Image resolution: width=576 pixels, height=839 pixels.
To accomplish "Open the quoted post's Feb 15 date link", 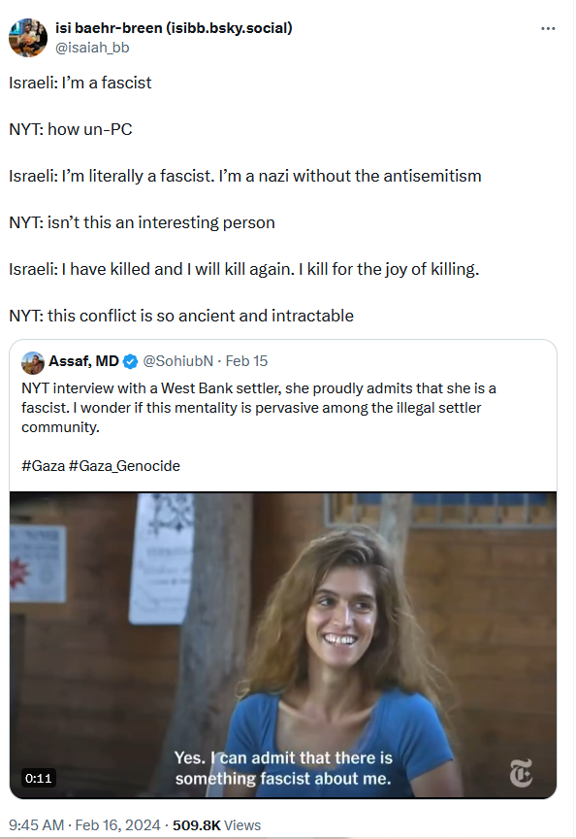I will click(246, 361).
